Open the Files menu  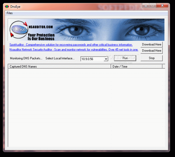click(10, 13)
